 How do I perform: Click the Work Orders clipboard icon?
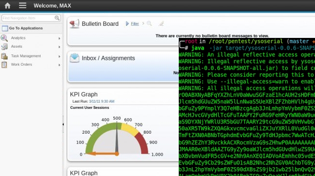(4, 65)
